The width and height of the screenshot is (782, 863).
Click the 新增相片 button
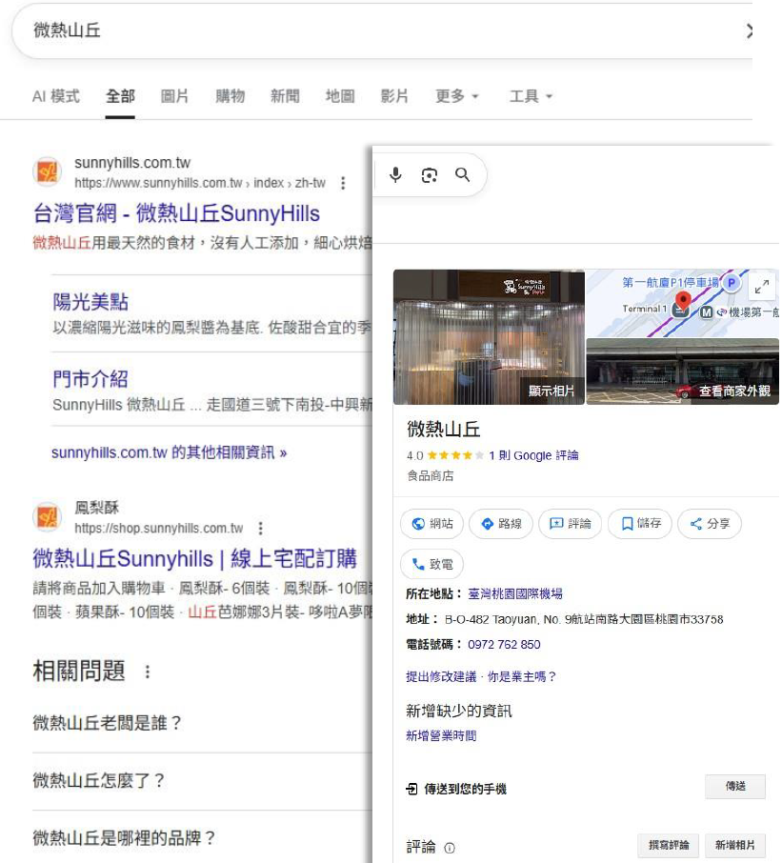click(x=735, y=846)
